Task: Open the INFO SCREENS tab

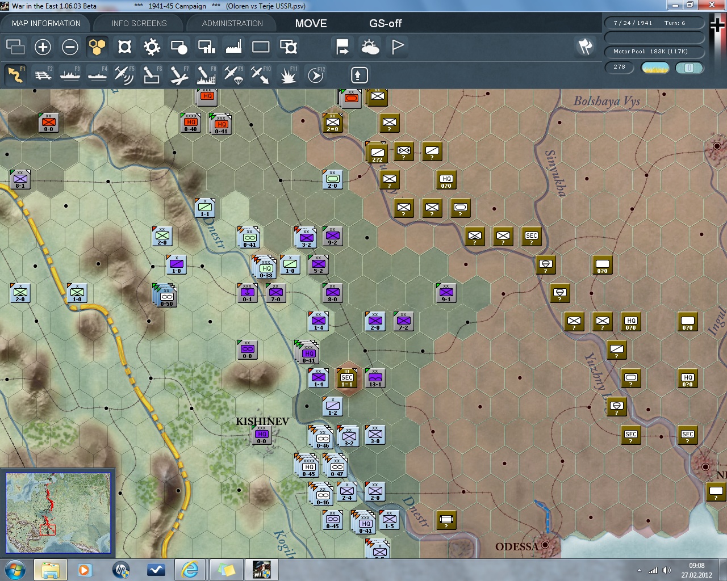Action: [139, 23]
